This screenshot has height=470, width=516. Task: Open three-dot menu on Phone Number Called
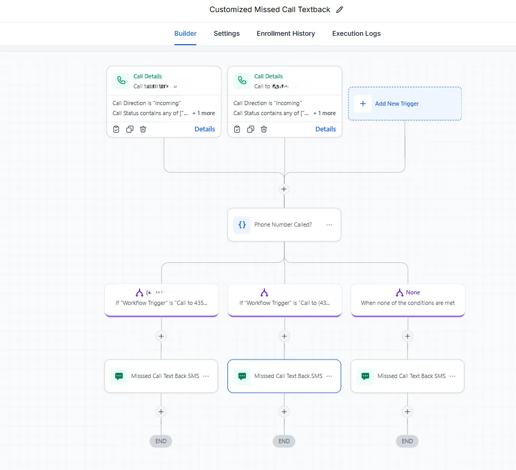329,225
